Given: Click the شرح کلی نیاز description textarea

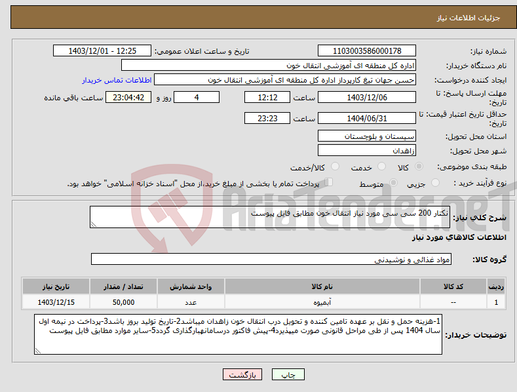Looking at the screenshot, I should 270,217.
